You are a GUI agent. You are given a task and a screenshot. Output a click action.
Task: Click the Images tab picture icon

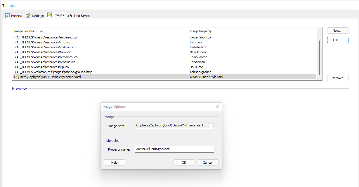point(50,15)
